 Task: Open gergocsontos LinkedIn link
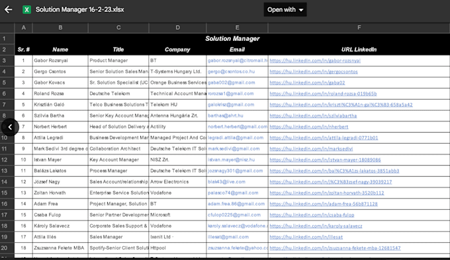(x=314, y=72)
